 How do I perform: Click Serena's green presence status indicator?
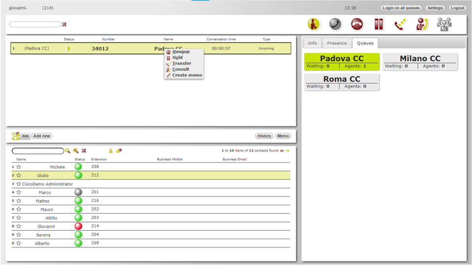pyautogui.click(x=78, y=235)
